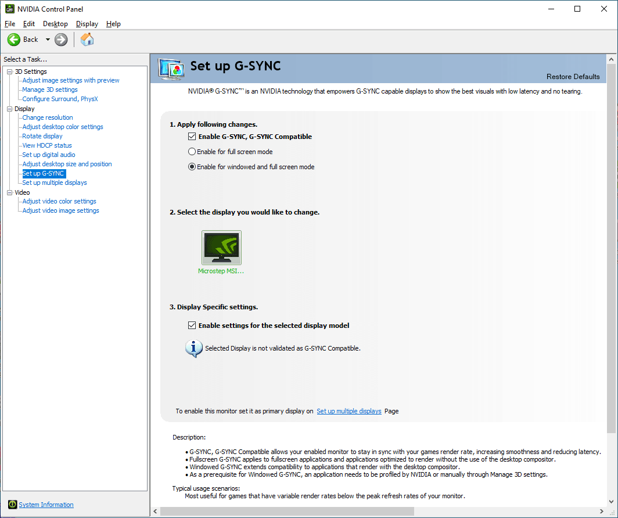Click the blue information bubble icon
The image size is (618, 518).
[x=194, y=348]
